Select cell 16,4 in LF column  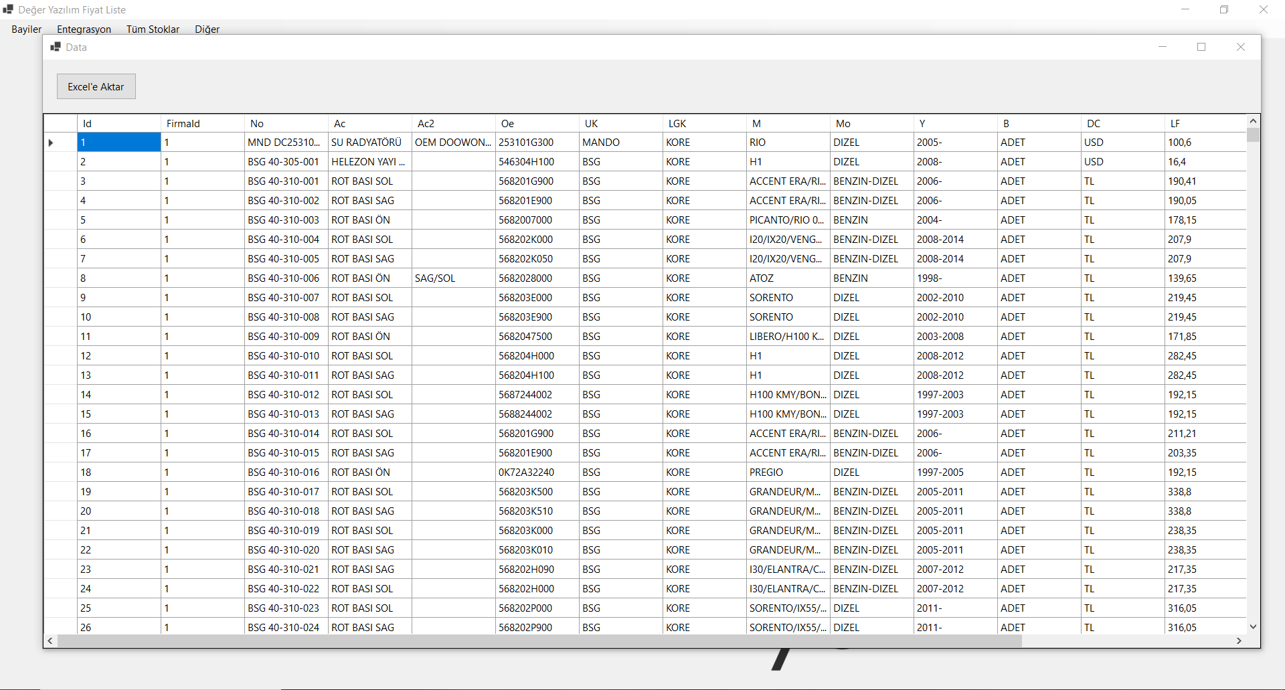point(1205,161)
